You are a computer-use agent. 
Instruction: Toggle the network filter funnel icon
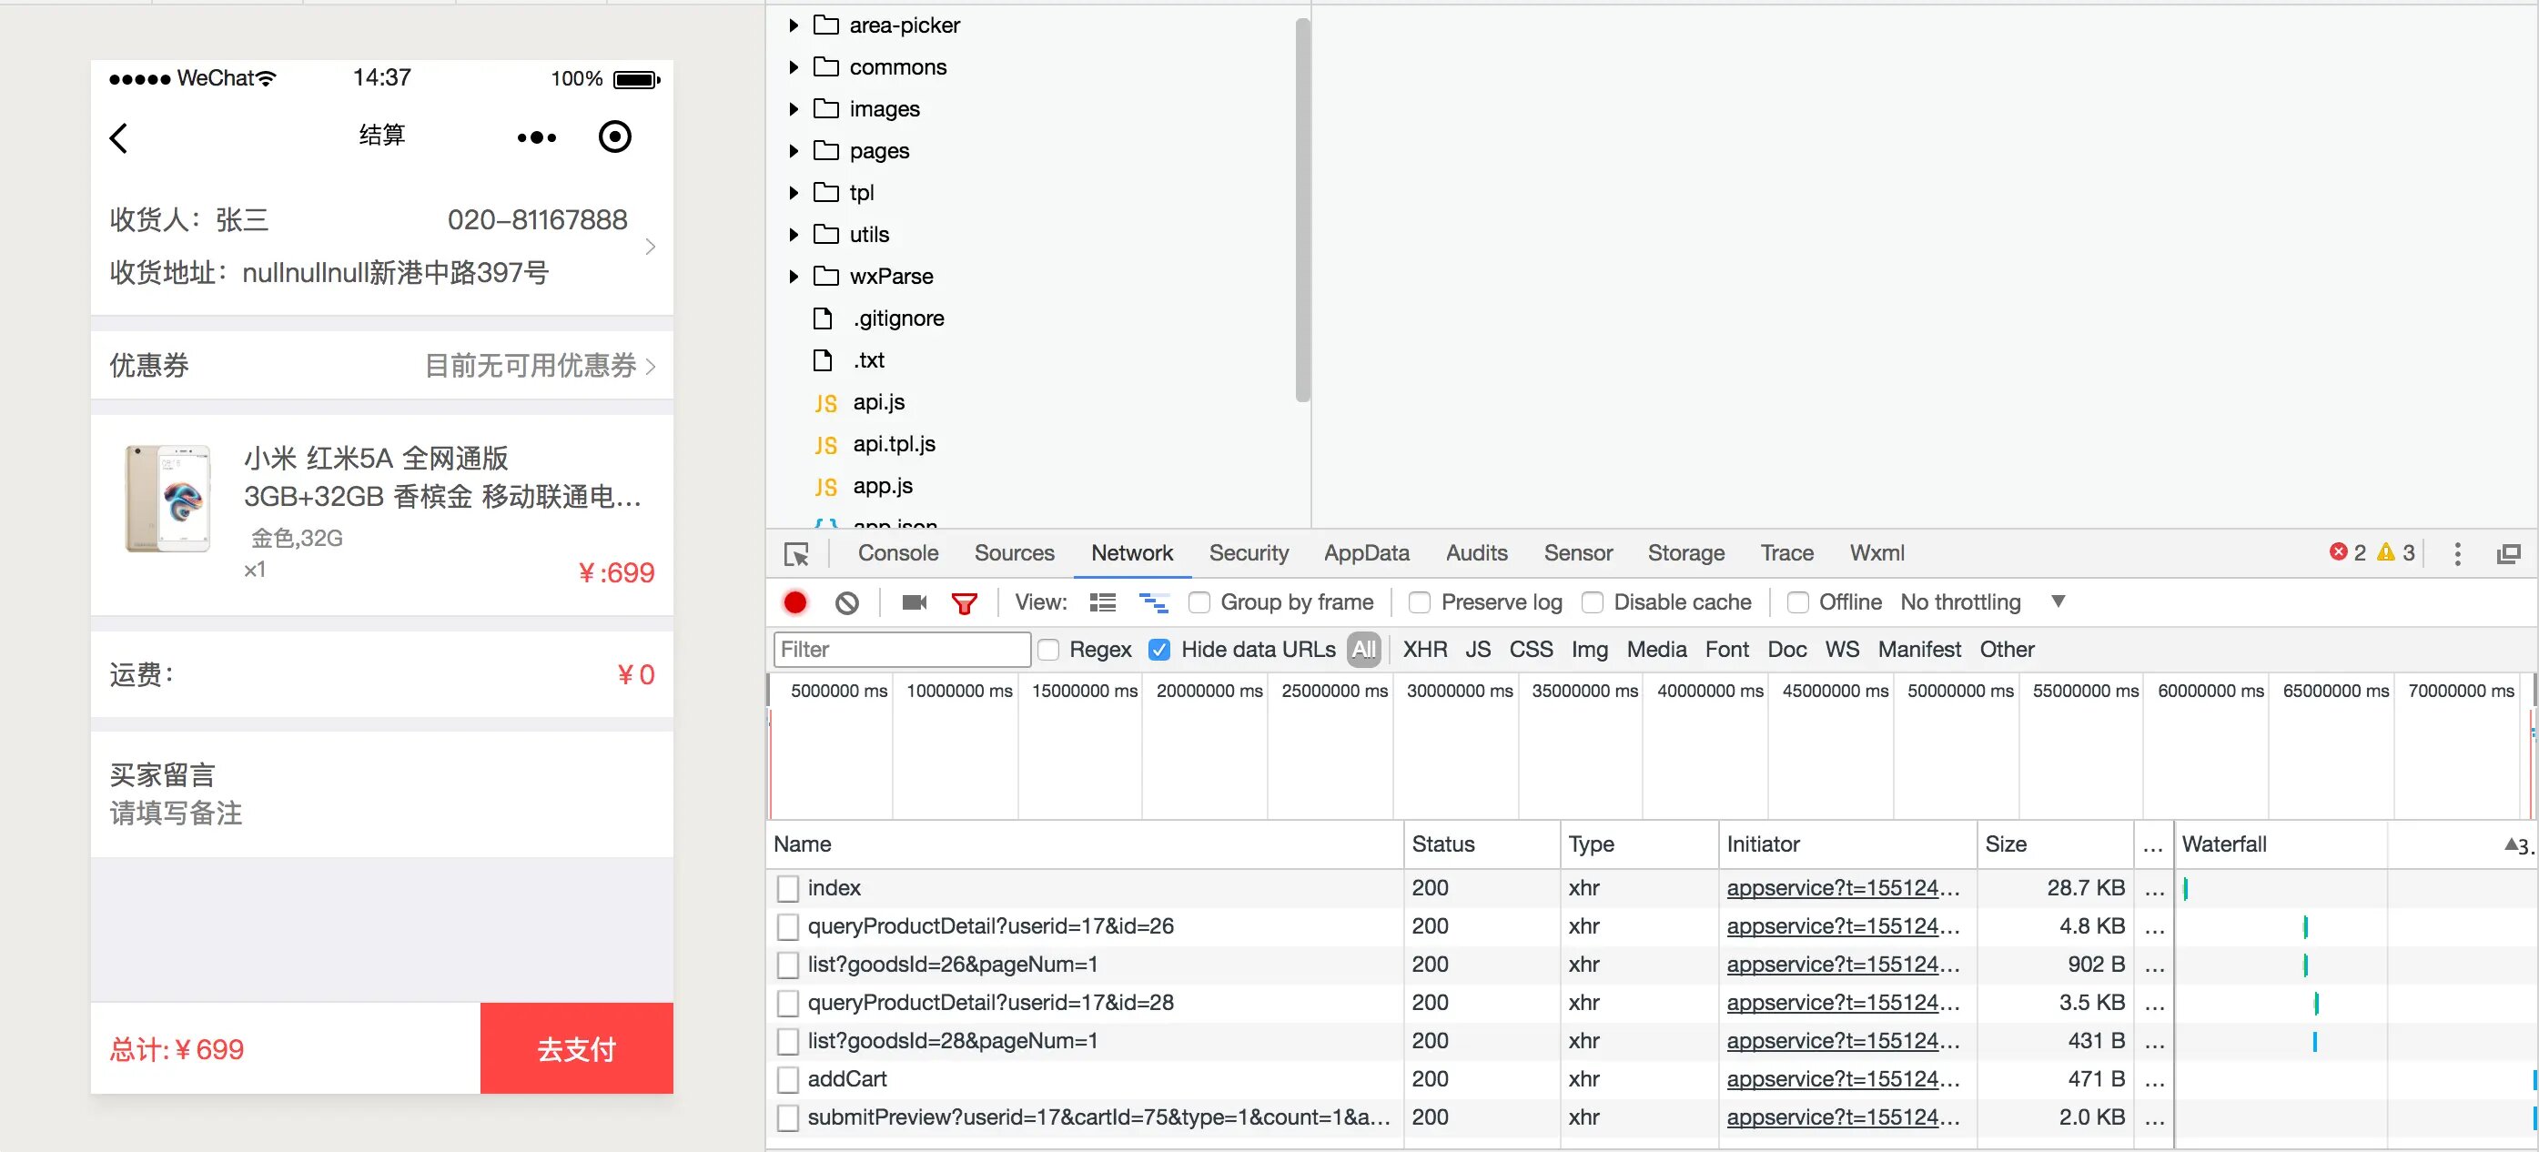964,602
